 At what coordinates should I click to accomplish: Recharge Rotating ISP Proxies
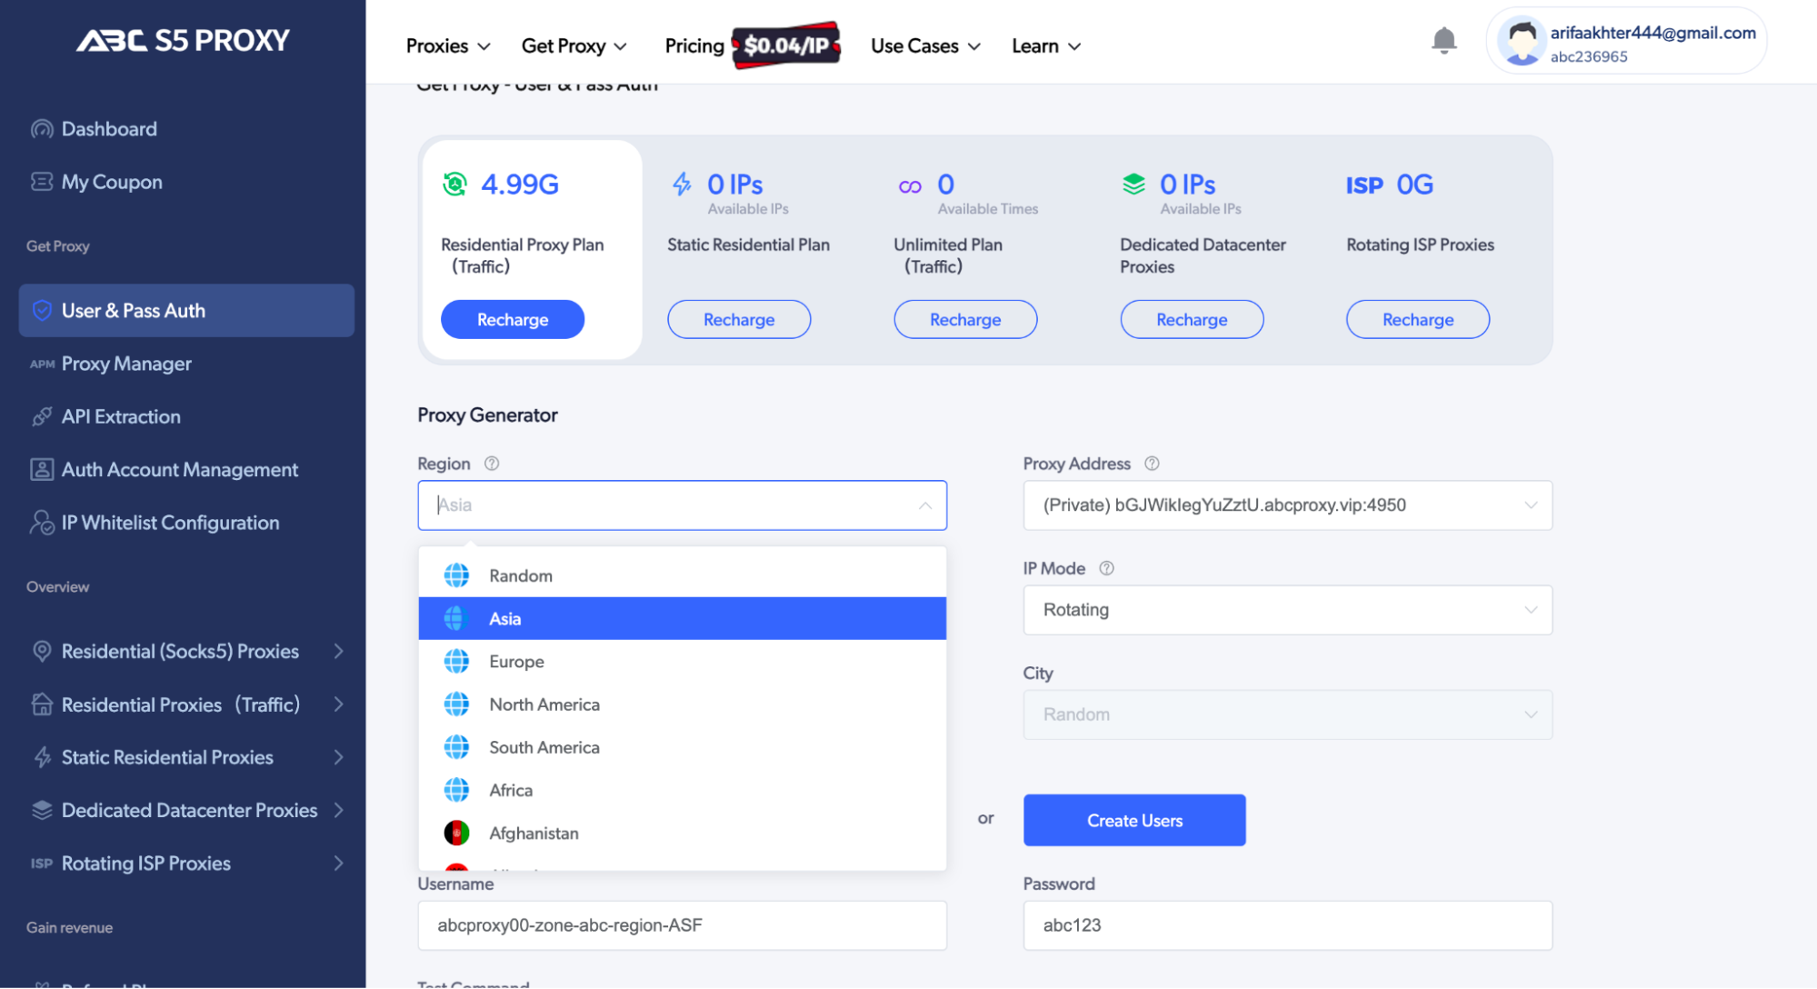[x=1418, y=320]
